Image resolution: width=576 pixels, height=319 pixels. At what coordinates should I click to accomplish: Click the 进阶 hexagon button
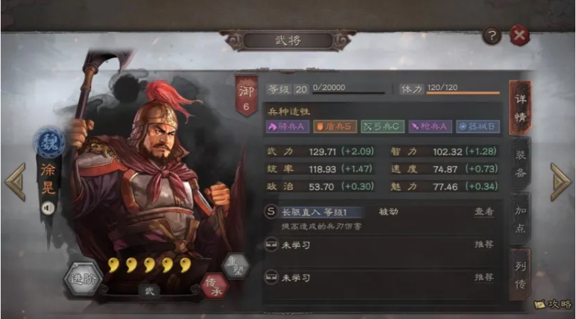pyautogui.click(x=83, y=279)
